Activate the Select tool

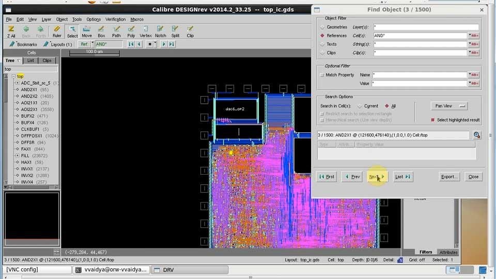[x=72, y=32]
